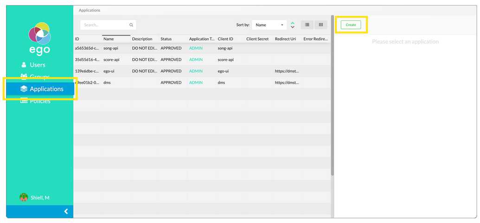Viewport: 480px width, 223px height.
Task: Click the Client ID column header
Action: (225, 39)
